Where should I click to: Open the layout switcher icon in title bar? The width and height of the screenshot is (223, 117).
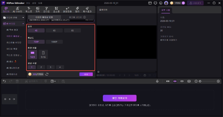click(150, 3)
